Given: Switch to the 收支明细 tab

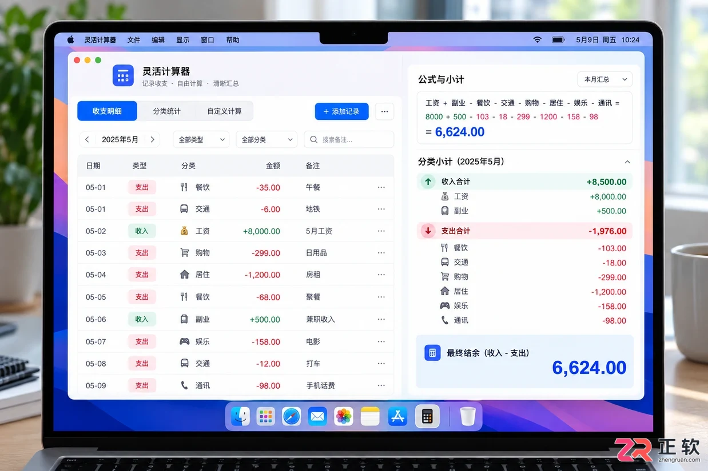Looking at the screenshot, I should [x=107, y=111].
